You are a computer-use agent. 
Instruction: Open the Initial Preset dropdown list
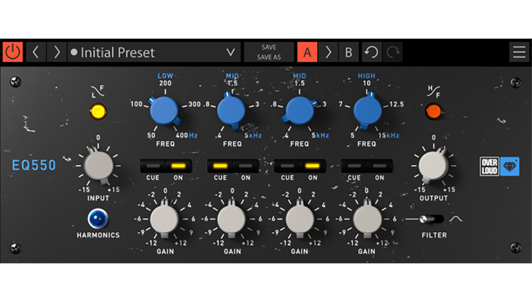[x=154, y=52]
